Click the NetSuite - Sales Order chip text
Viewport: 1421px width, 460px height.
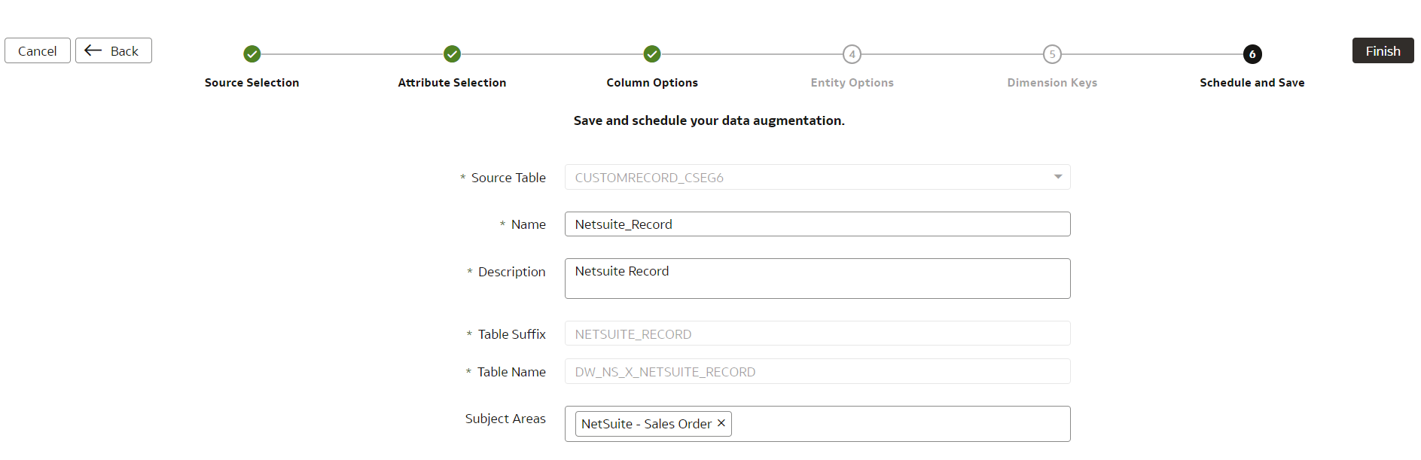point(646,424)
